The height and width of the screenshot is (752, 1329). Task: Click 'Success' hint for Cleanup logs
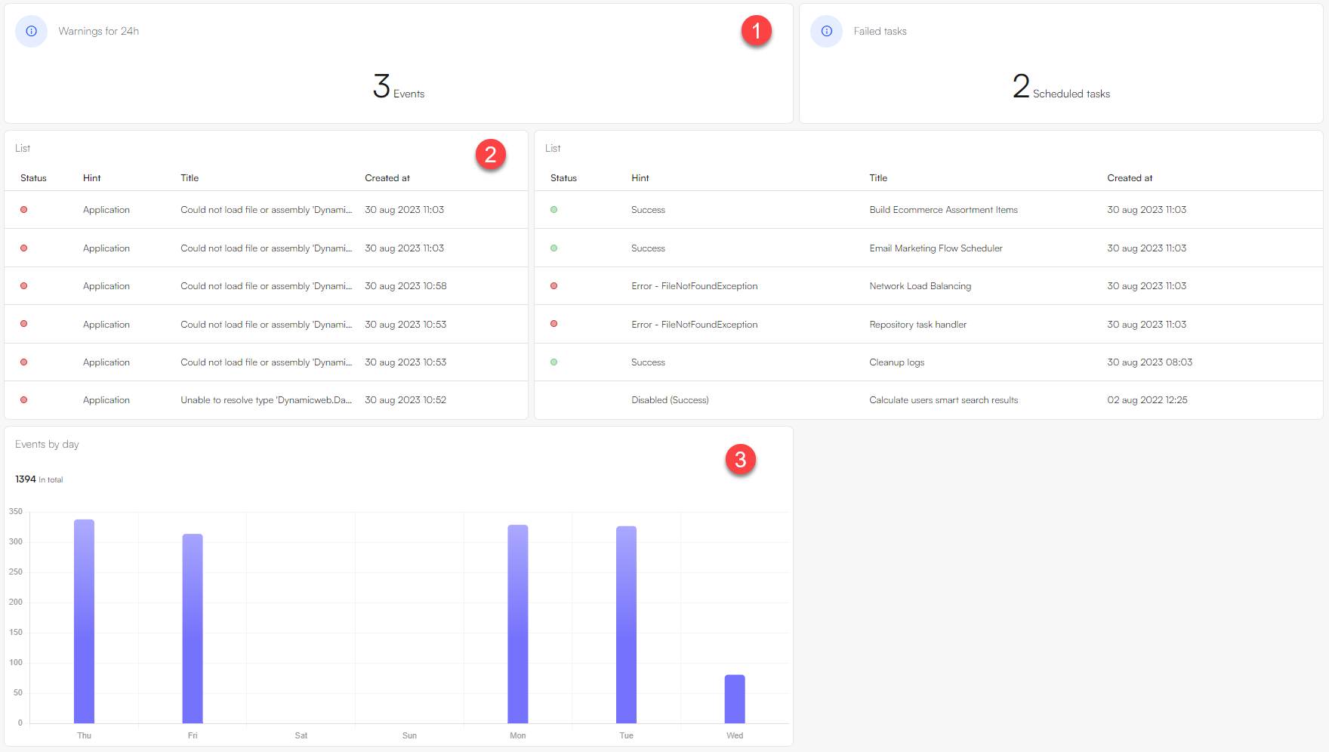(648, 362)
